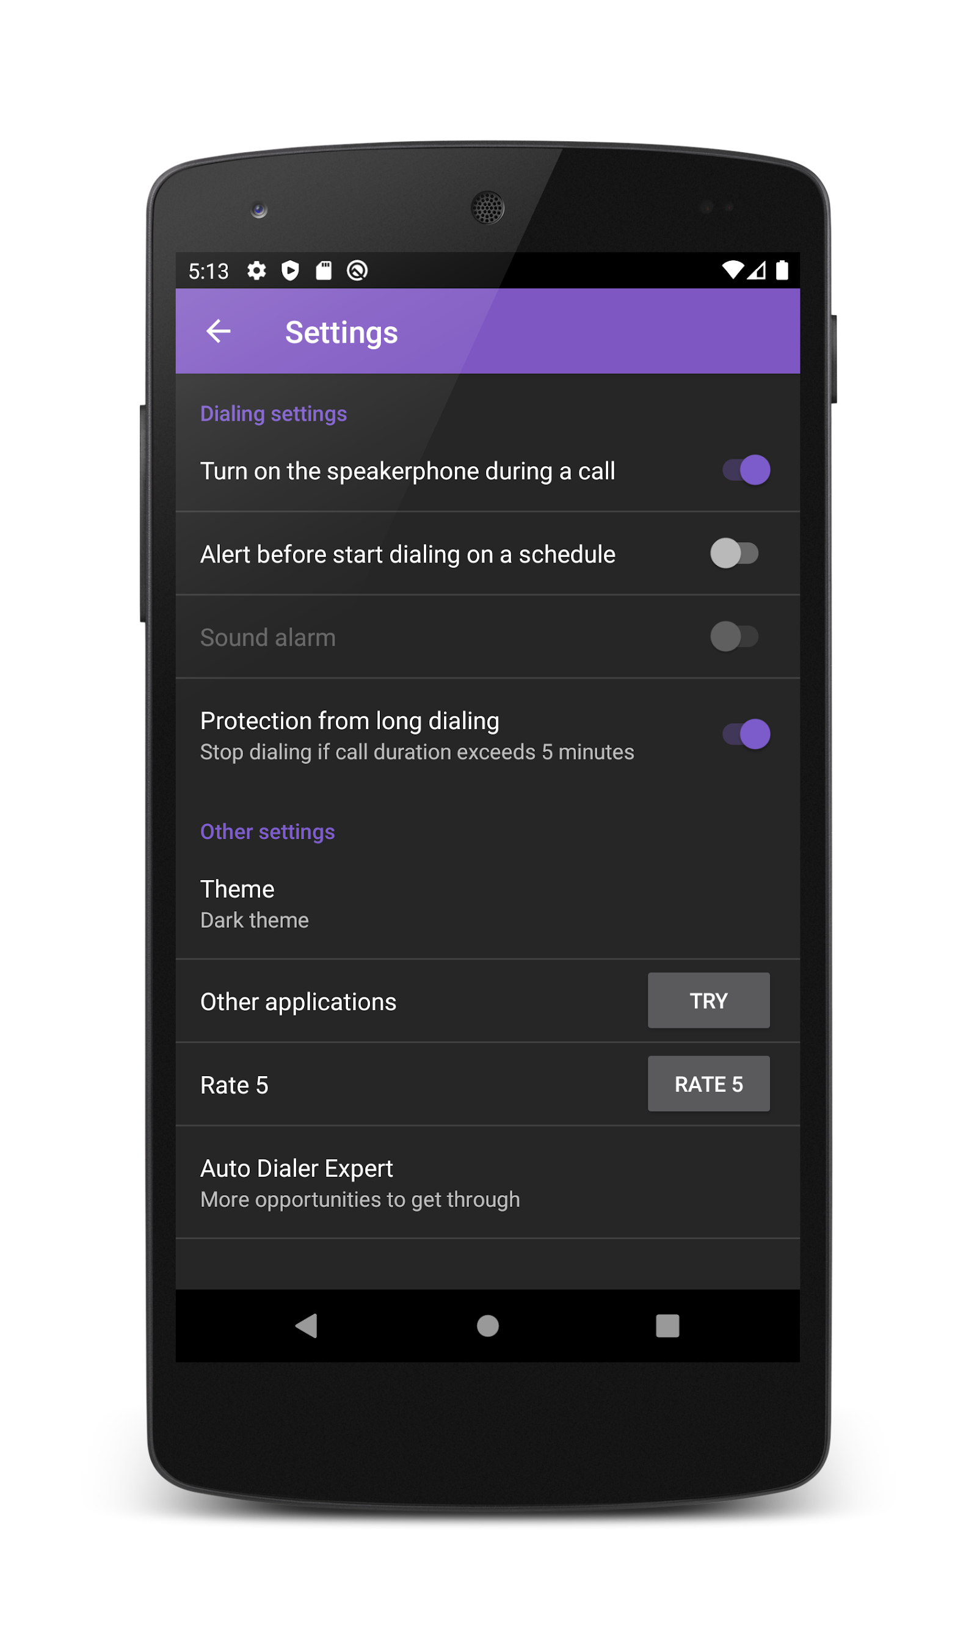
Task: Tap the SD card status icon
Action: point(324,271)
